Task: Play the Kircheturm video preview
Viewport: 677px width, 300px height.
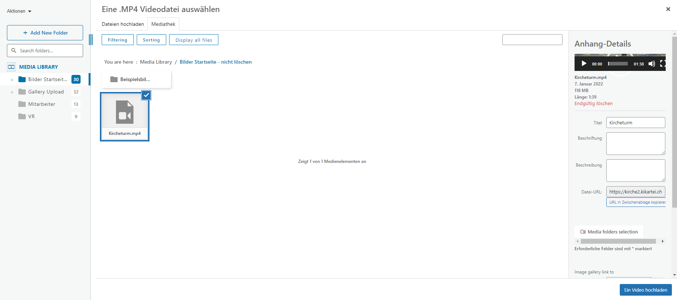Action: click(x=584, y=64)
